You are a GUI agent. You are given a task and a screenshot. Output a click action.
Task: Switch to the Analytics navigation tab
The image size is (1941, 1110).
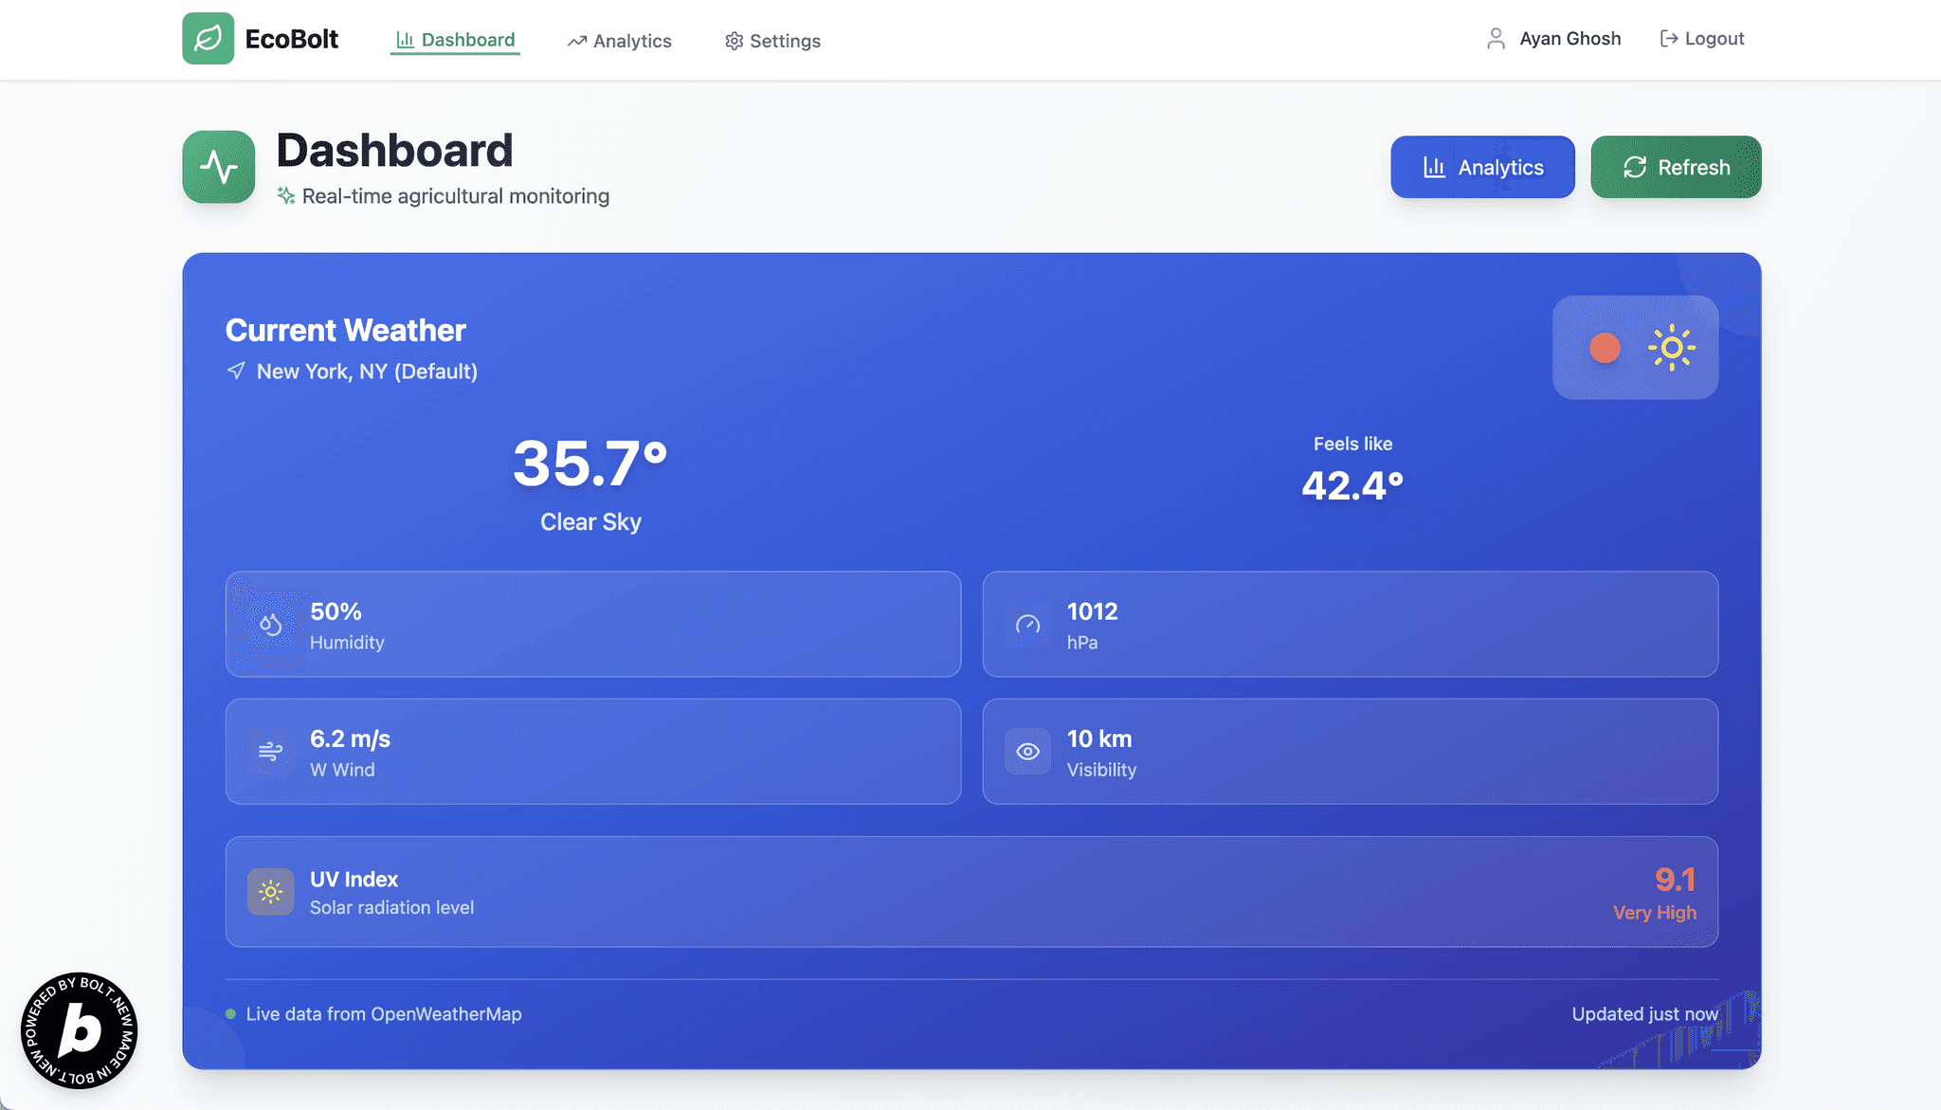point(619,41)
